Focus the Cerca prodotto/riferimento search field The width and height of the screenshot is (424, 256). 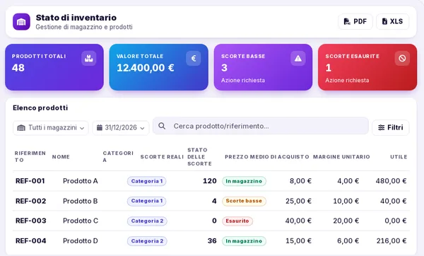(x=261, y=126)
